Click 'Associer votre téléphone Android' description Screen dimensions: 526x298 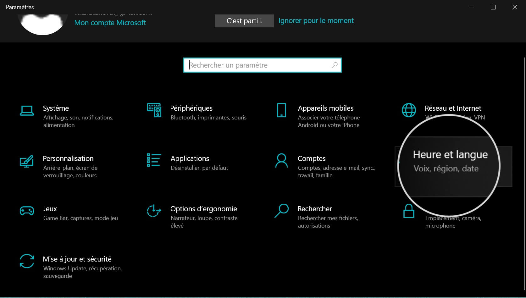329,121
